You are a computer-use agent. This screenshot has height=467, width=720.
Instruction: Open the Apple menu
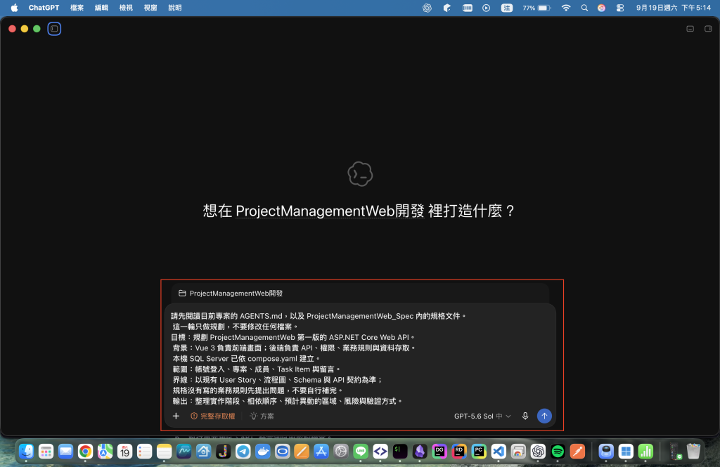pyautogui.click(x=14, y=8)
